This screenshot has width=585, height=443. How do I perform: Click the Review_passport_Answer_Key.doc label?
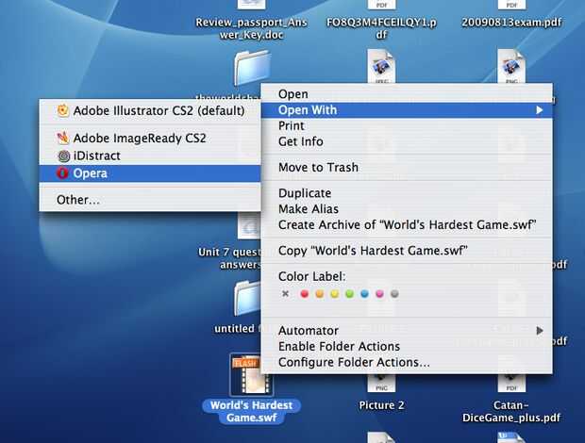pyautogui.click(x=252, y=28)
